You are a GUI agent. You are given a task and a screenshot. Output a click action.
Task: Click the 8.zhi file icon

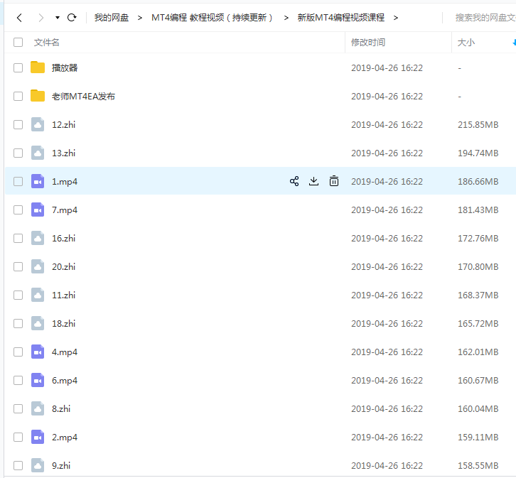pyautogui.click(x=38, y=408)
